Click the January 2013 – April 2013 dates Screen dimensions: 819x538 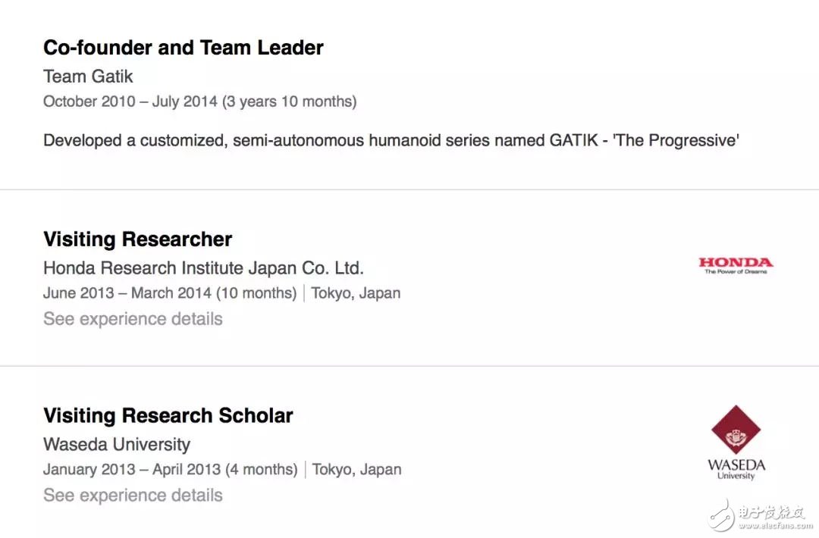coord(170,470)
